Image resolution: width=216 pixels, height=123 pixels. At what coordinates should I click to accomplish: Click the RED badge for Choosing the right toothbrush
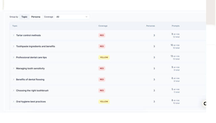[102, 90]
